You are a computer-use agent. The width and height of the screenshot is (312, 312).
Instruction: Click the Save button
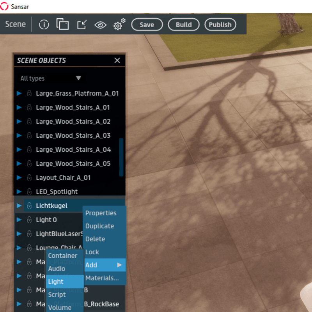(147, 25)
